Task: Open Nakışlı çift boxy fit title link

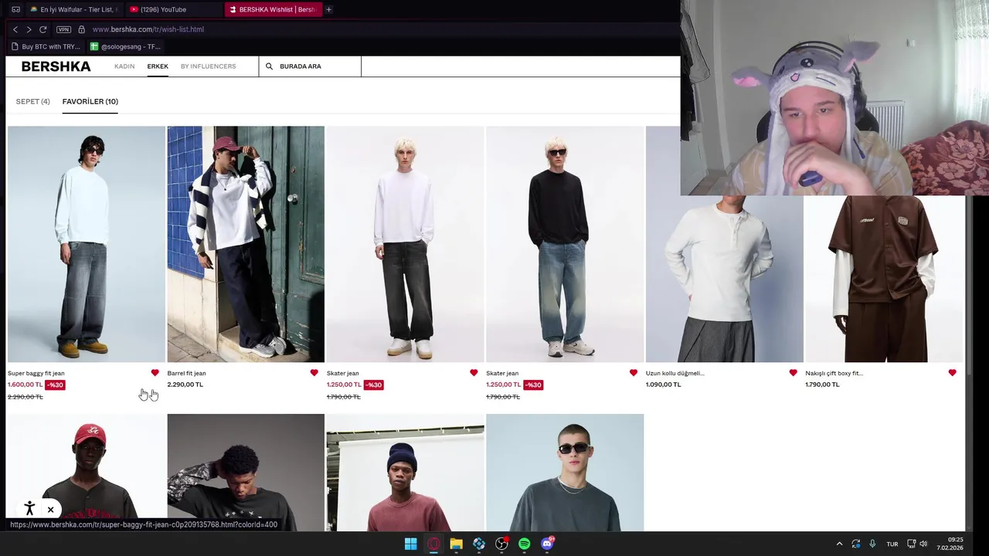Action: pyautogui.click(x=834, y=373)
